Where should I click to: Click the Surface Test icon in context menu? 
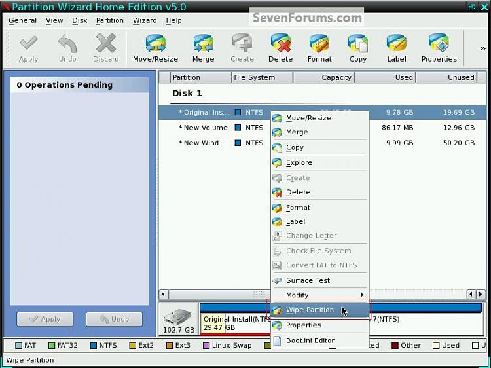(277, 280)
